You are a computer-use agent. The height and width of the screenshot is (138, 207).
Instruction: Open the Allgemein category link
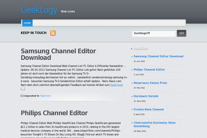45,96
